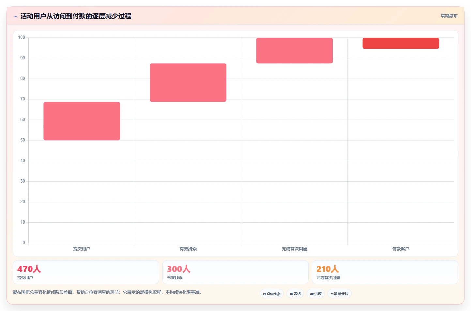Click the 有效线索 x-axis label
This screenshot has width=471, height=311.
coord(188,249)
